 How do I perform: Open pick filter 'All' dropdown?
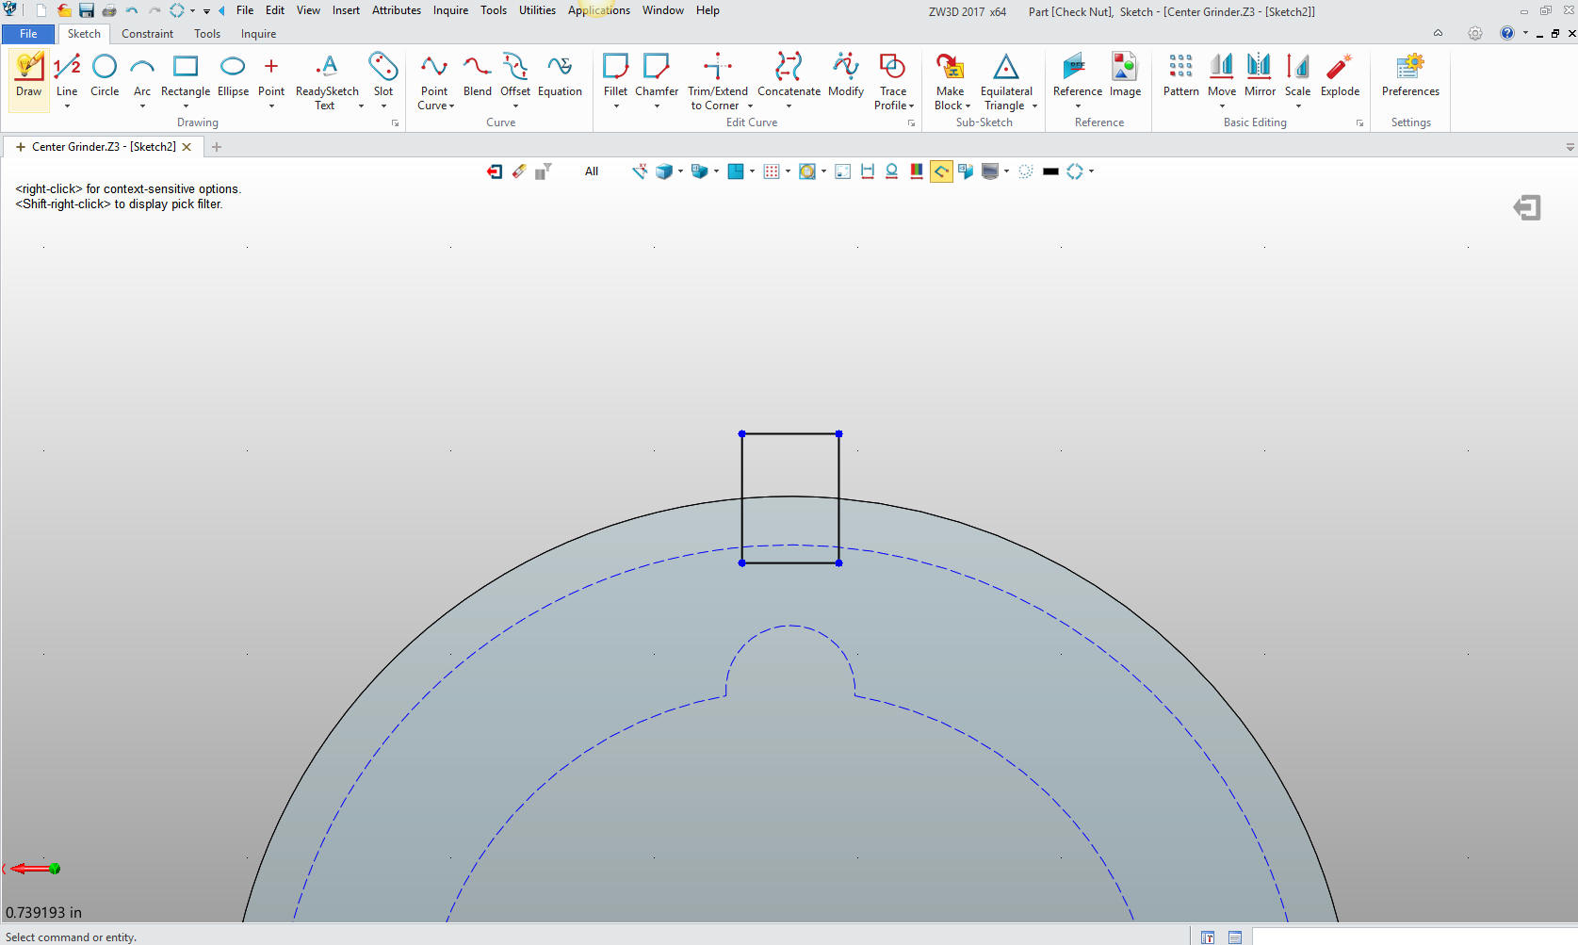(592, 171)
